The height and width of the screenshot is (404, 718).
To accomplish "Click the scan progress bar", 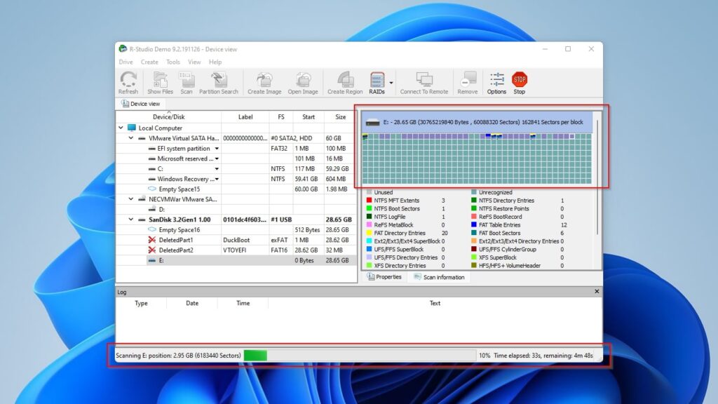I will [360, 356].
